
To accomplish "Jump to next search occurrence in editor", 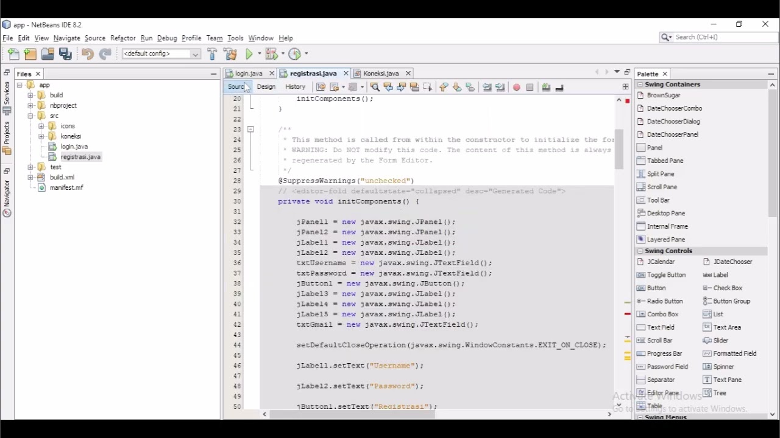I will pos(402,88).
